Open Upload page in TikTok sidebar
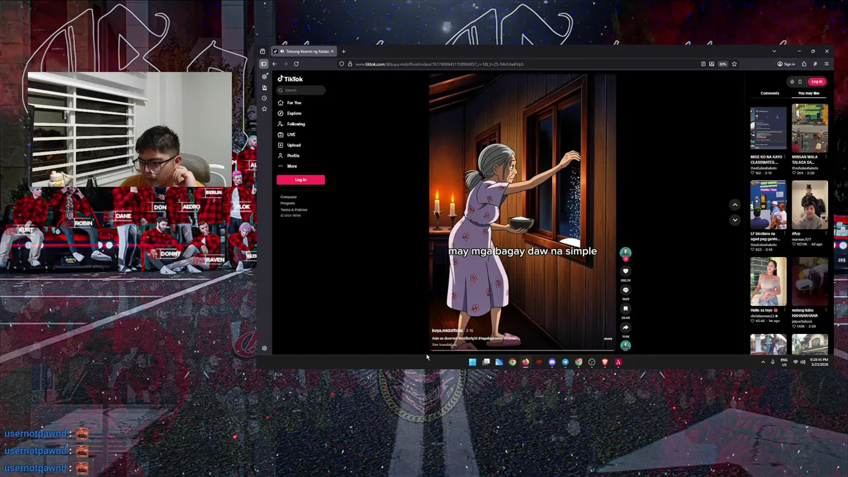 pos(290,145)
